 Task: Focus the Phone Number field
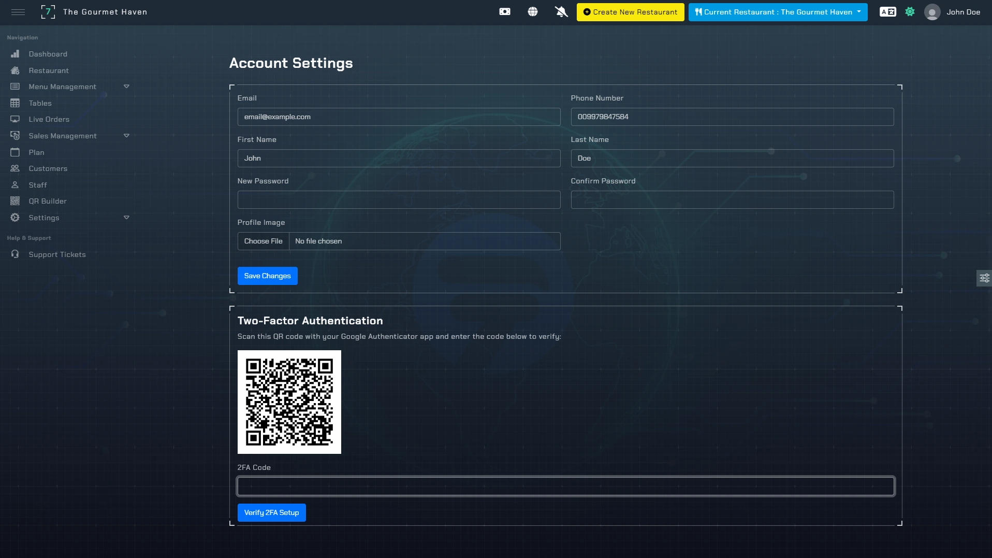tap(732, 117)
